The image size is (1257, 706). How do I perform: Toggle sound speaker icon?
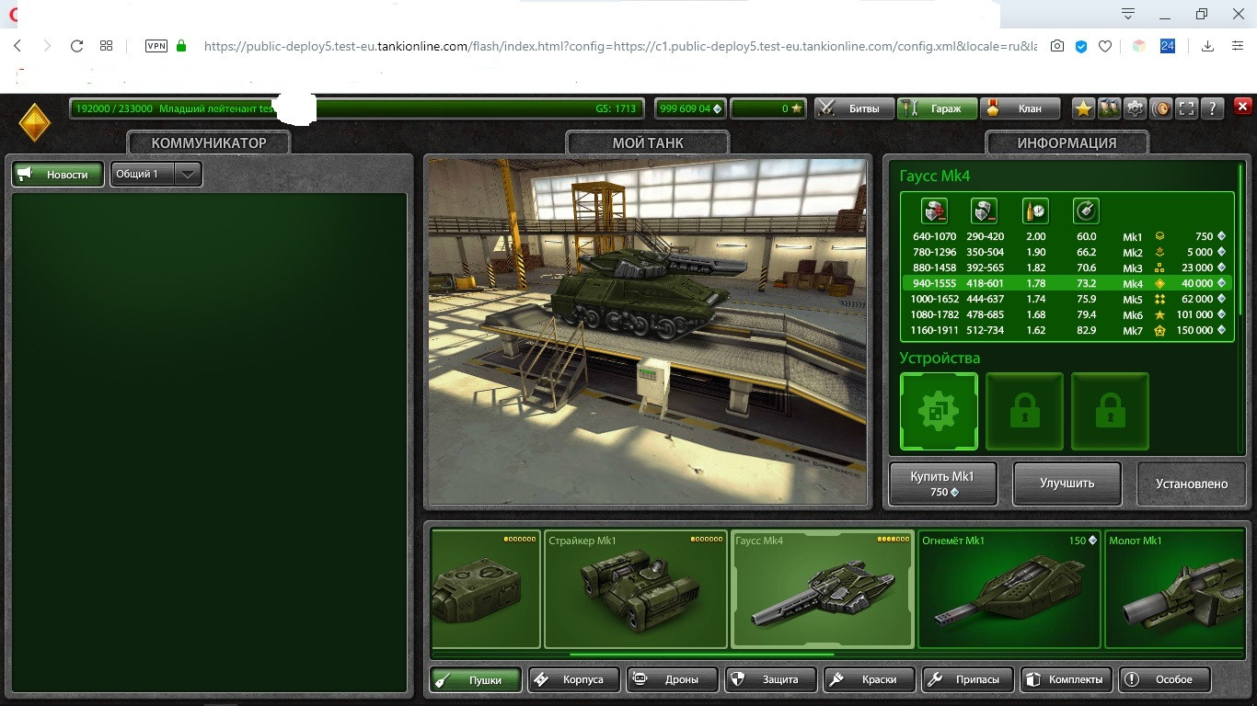point(1160,108)
